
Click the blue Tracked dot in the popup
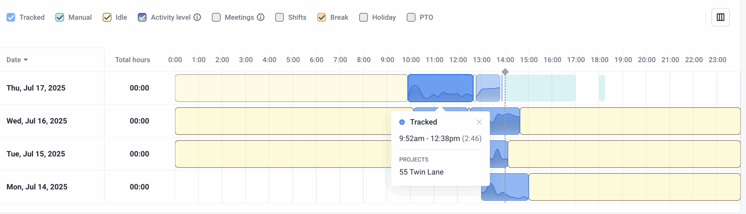(402, 122)
